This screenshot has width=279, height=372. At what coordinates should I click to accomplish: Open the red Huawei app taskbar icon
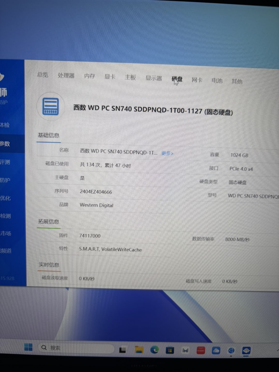[x=201, y=351]
